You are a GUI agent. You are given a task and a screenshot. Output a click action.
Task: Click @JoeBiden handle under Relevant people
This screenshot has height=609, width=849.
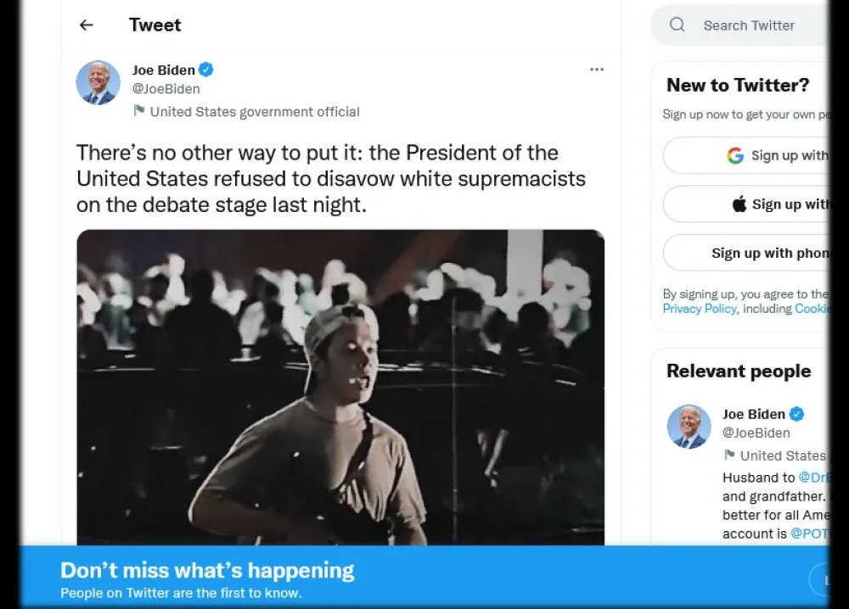[756, 433]
